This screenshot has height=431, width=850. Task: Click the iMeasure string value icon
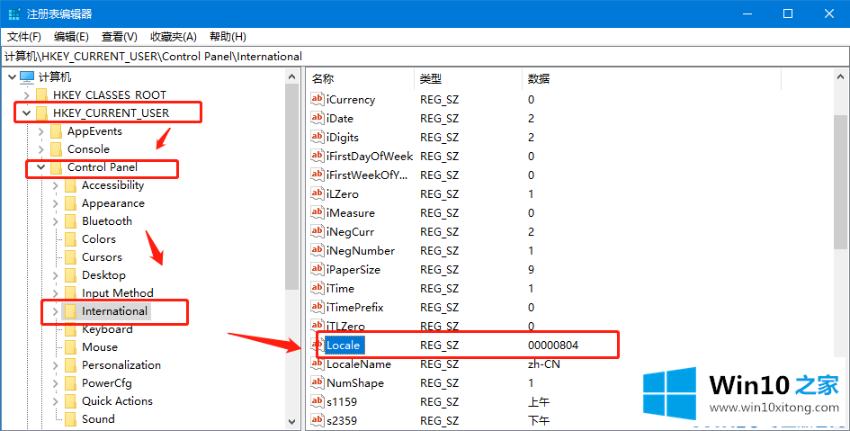point(318,212)
